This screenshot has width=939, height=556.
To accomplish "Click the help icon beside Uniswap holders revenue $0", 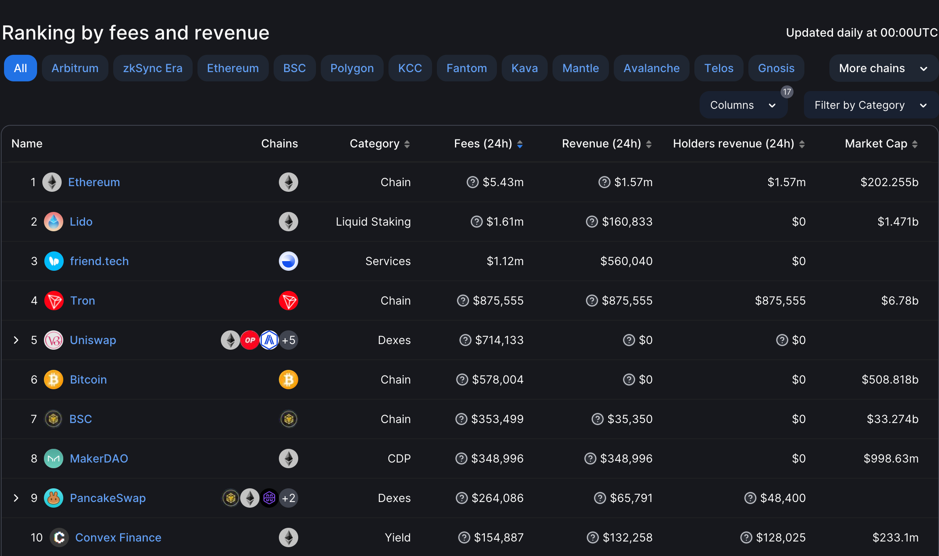I will (782, 340).
